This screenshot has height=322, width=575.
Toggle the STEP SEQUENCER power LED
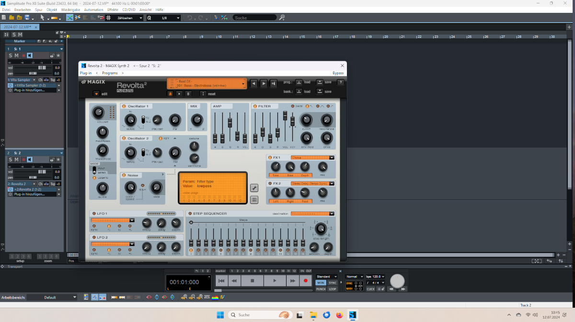coord(190,213)
